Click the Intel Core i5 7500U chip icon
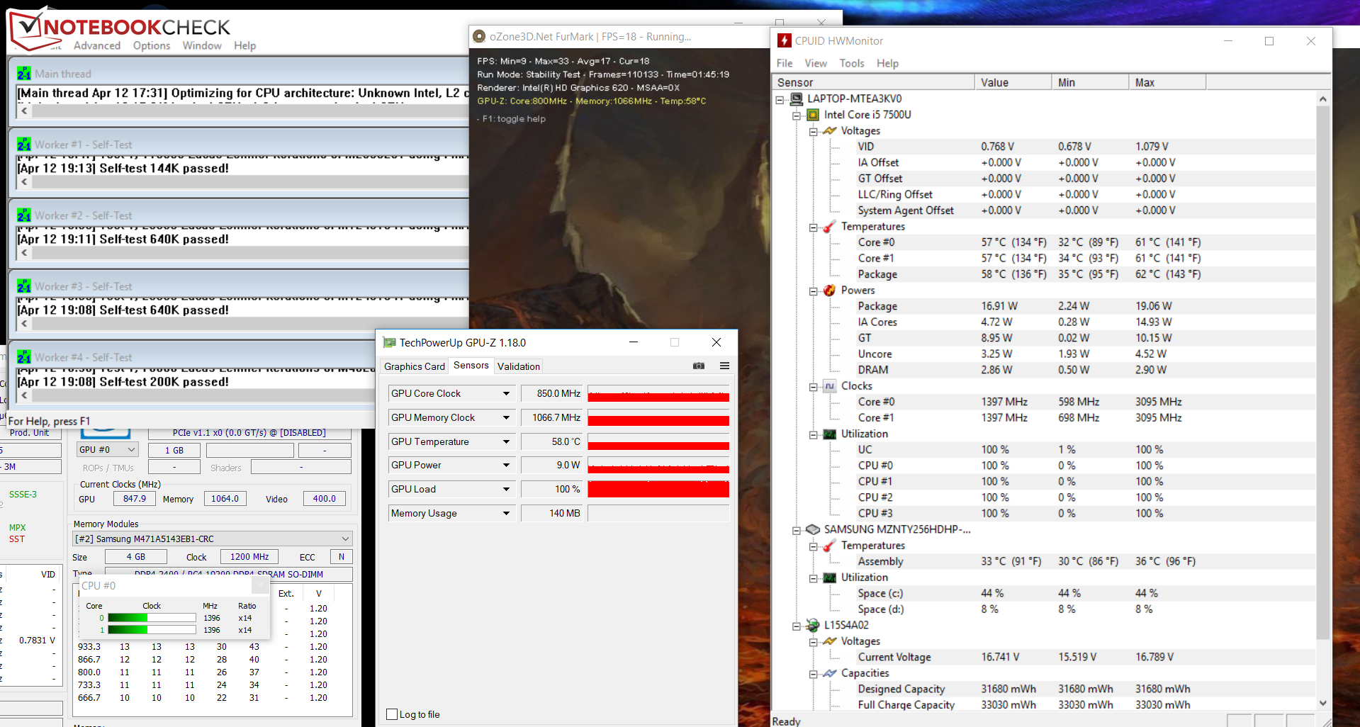 point(813,115)
